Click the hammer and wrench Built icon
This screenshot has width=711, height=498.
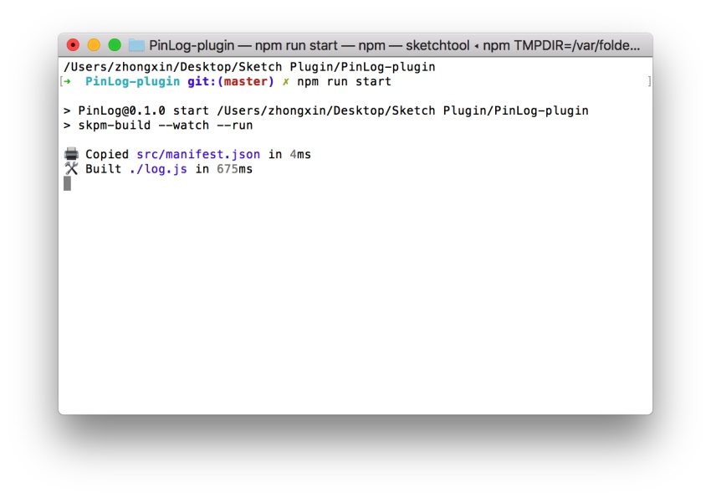[x=71, y=168]
